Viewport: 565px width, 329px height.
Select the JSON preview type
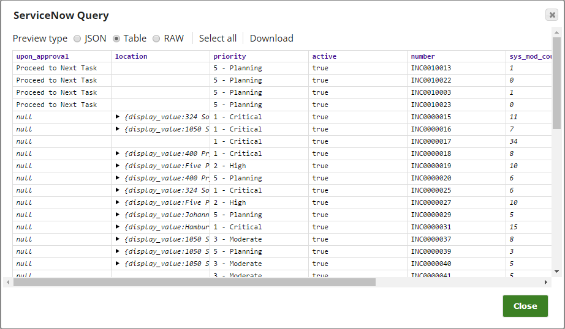tap(77, 39)
